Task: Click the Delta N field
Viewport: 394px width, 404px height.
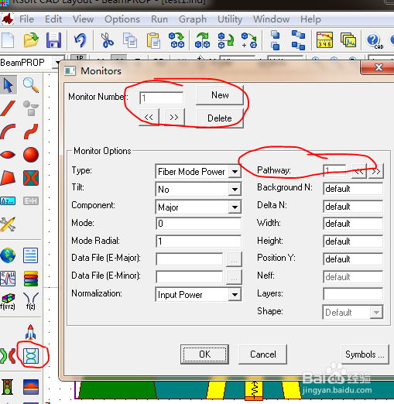Action: point(353,207)
